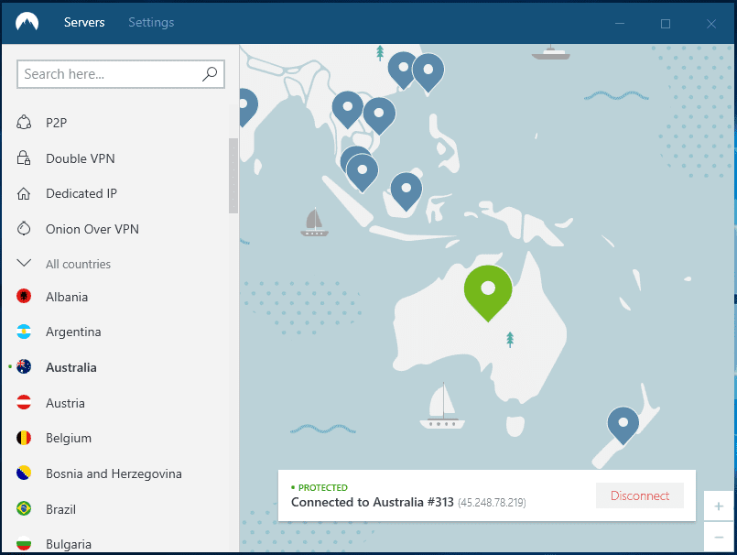The height and width of the screenshot is (555, 737).
Task: Zoom out the map with minus
Action: 718,537
